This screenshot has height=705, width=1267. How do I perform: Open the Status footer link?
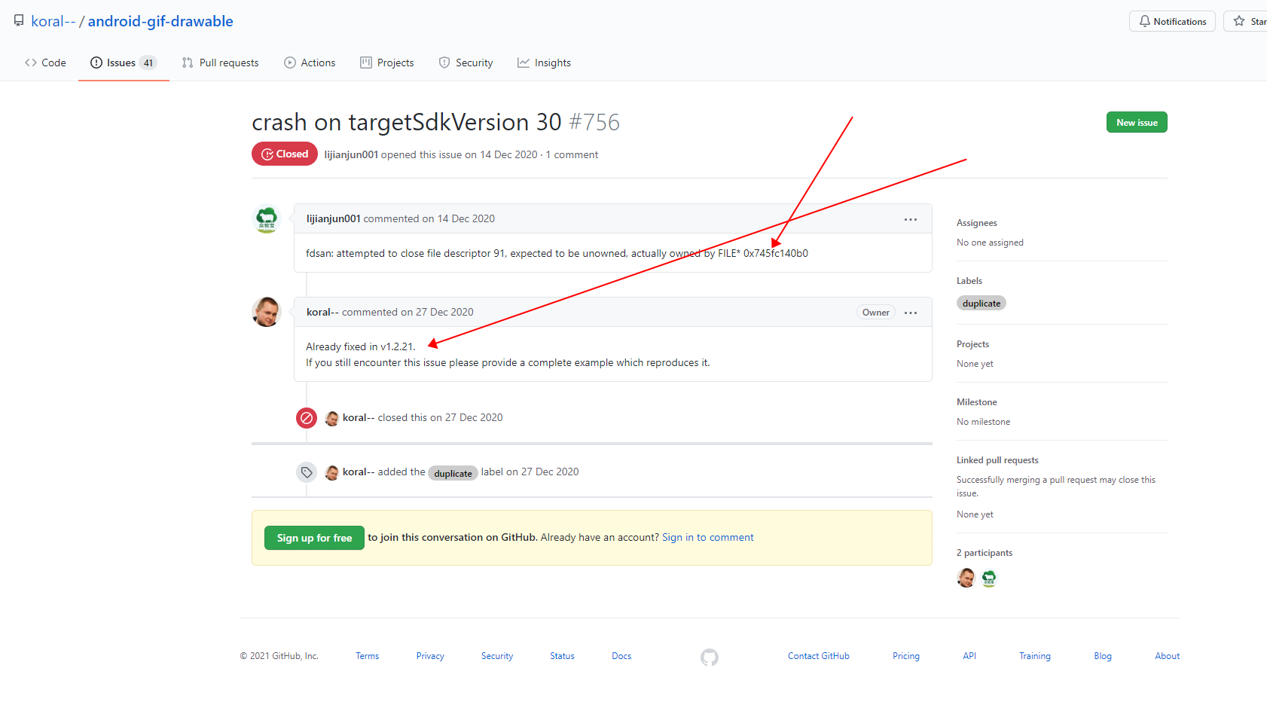click(x=562, y=656)
